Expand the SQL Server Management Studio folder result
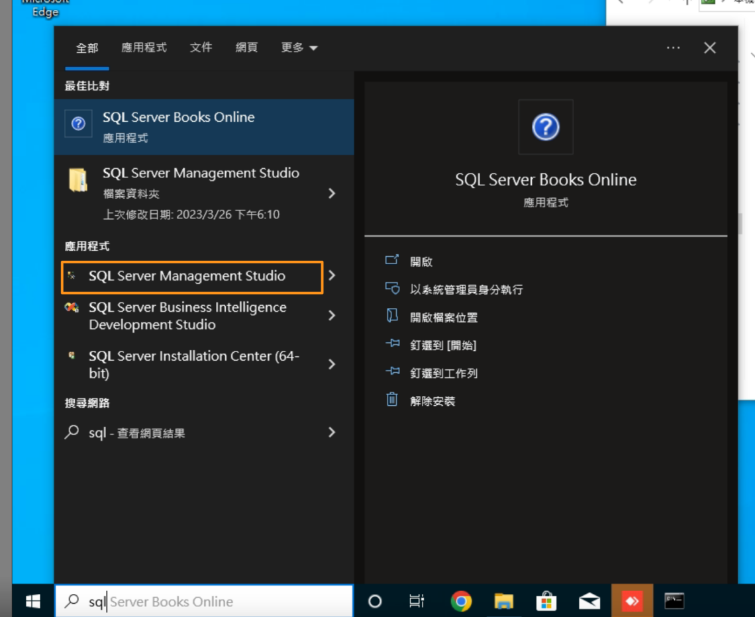755x617 pixels. tap(333, 193)
